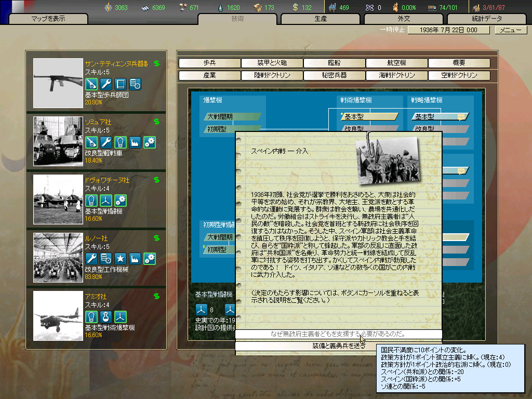Screen dimensions: 532x399
Task: Click the star specialty icon of ルノー社
Action: 121,259
